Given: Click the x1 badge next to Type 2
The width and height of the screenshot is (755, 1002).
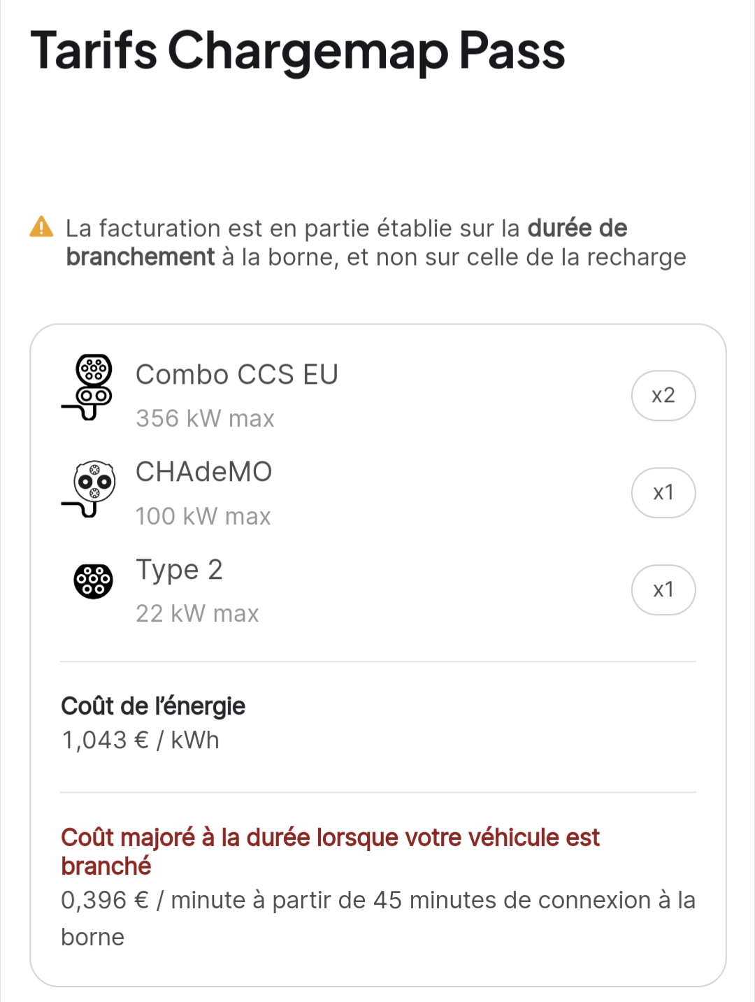Looking at the screenshot, I should [663, 590].
